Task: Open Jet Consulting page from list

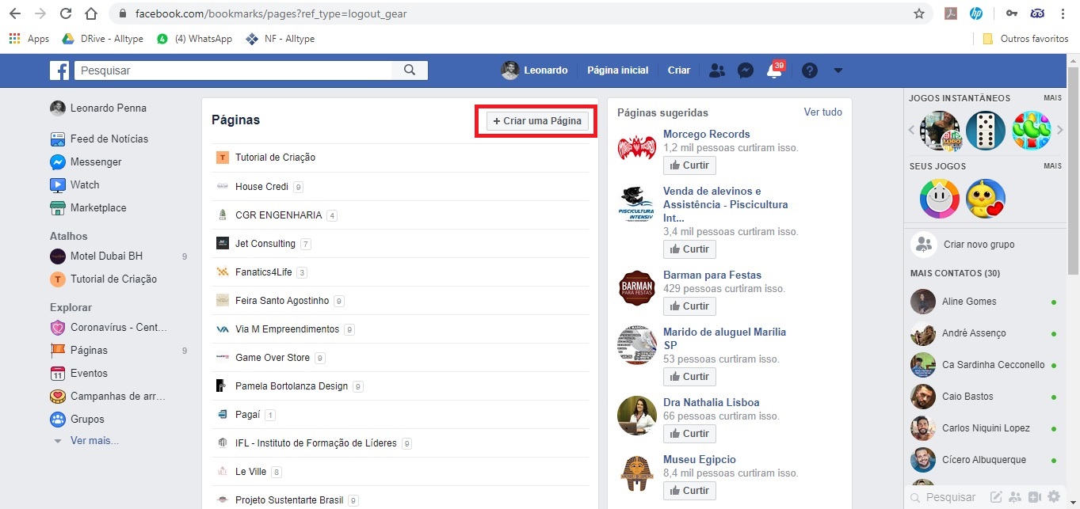Action: [x=265, y=244]
